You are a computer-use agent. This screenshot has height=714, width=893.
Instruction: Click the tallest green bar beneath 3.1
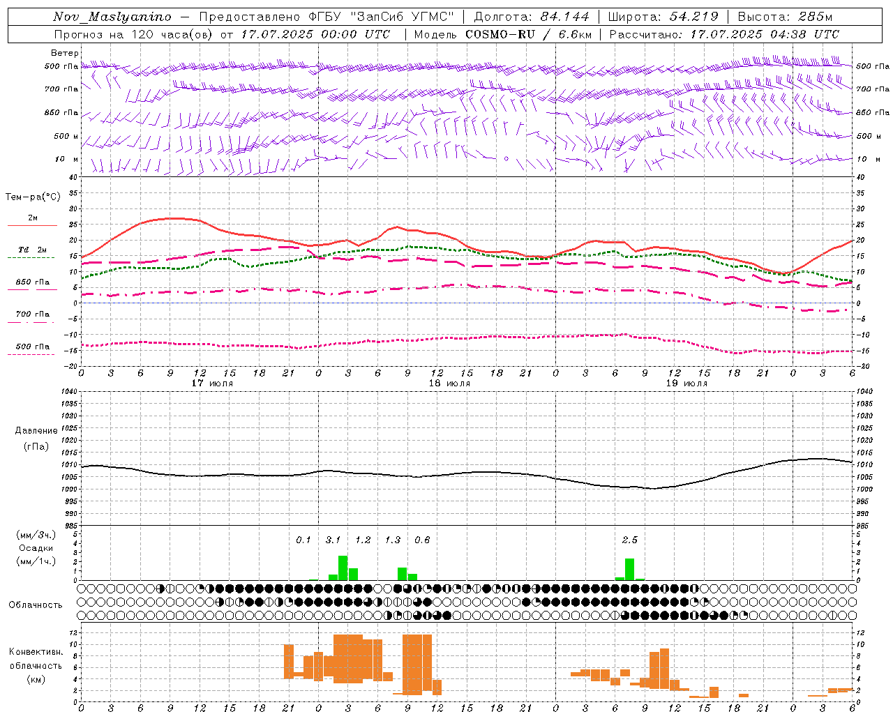(343, 568)
